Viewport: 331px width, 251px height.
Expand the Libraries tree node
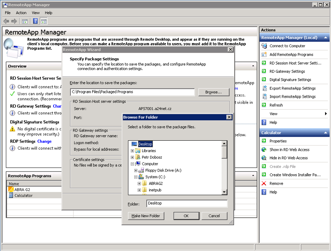(x=132, y=151)
